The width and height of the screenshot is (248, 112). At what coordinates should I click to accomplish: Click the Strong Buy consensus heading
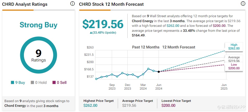pyautogui.click(x=38, y=25)
